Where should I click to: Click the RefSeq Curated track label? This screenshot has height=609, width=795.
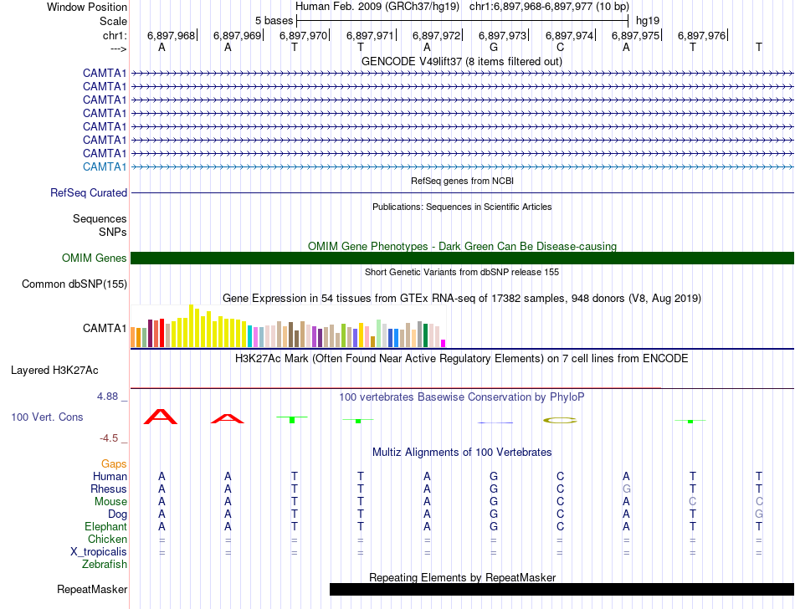(89, 192)
